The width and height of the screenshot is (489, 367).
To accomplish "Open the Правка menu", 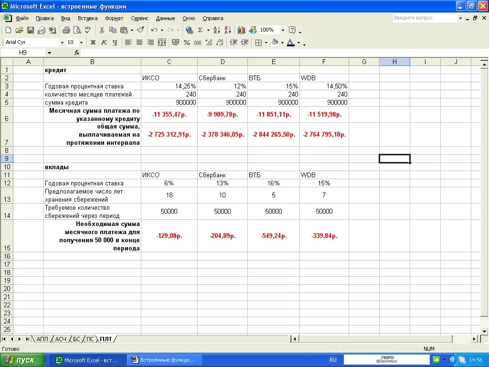I will coord(44,18).
